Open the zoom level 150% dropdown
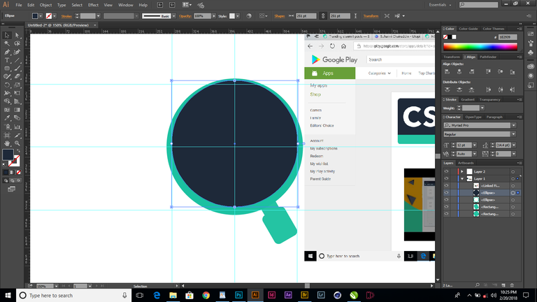Image resolution: width=537 pixels, height=302 pixels. [x=56, y=286]
